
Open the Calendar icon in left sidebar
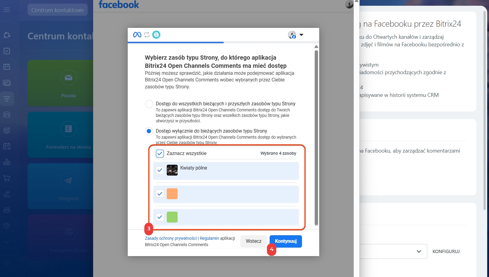[7, 67]
